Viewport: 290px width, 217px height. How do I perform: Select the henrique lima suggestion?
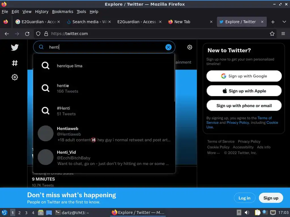[104, 66]
